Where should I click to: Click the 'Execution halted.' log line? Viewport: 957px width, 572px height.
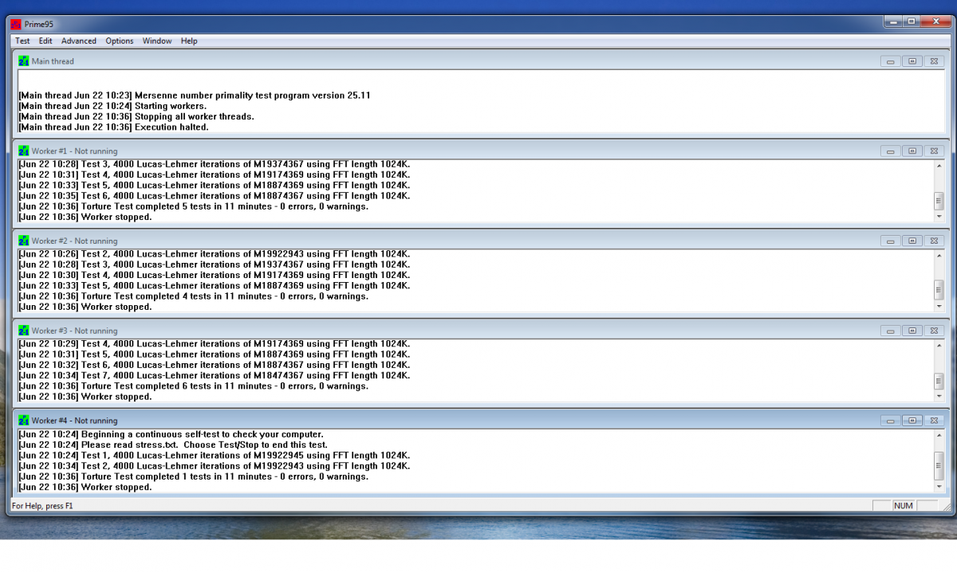[113, 127]
